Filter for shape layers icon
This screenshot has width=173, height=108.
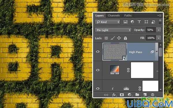[146, 22]
